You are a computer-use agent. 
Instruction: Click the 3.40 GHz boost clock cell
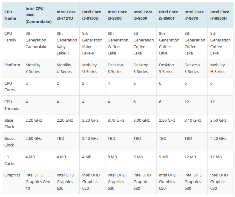tap(92, 142)
